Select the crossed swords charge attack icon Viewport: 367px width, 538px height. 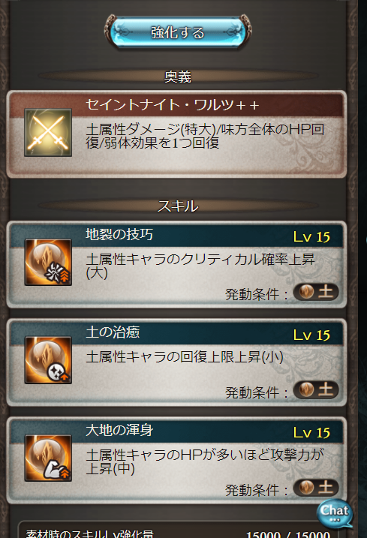click(48, 133)
